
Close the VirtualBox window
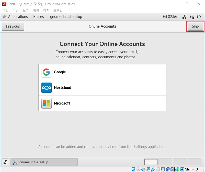[x=199, y=4]
